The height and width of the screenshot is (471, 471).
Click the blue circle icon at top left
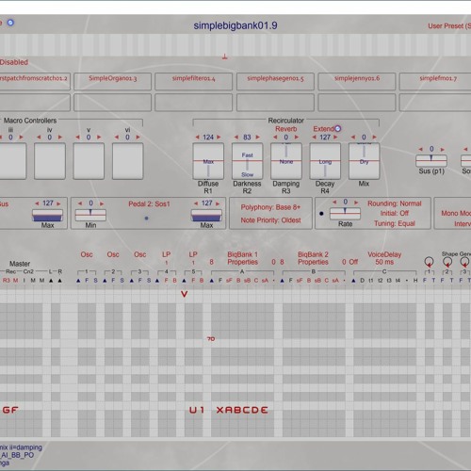[10, 23]
